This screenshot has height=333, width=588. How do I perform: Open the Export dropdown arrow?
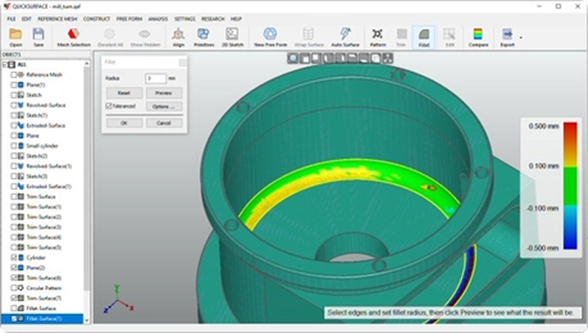(521, 37)
